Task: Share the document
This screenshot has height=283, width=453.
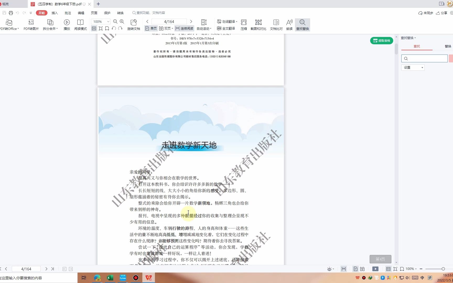Action: pos(441,13)
